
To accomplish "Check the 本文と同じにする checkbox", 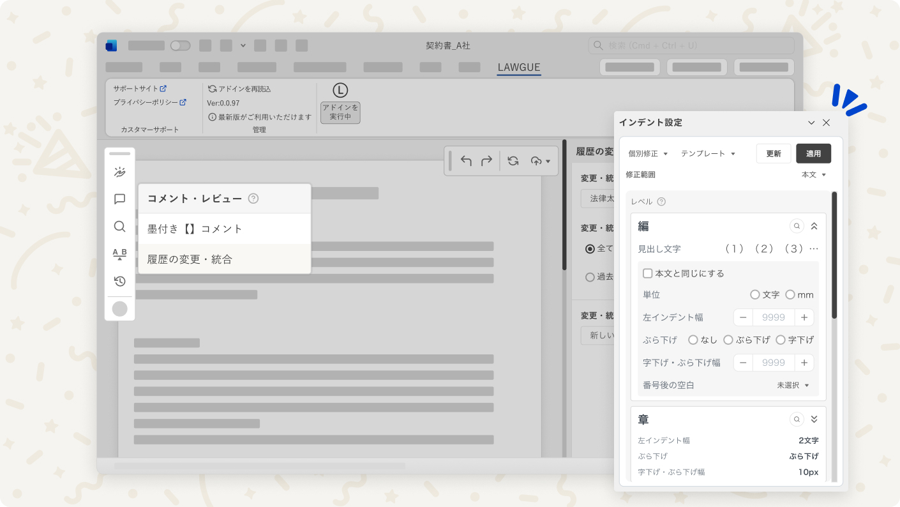I will [x=647, y=273].
